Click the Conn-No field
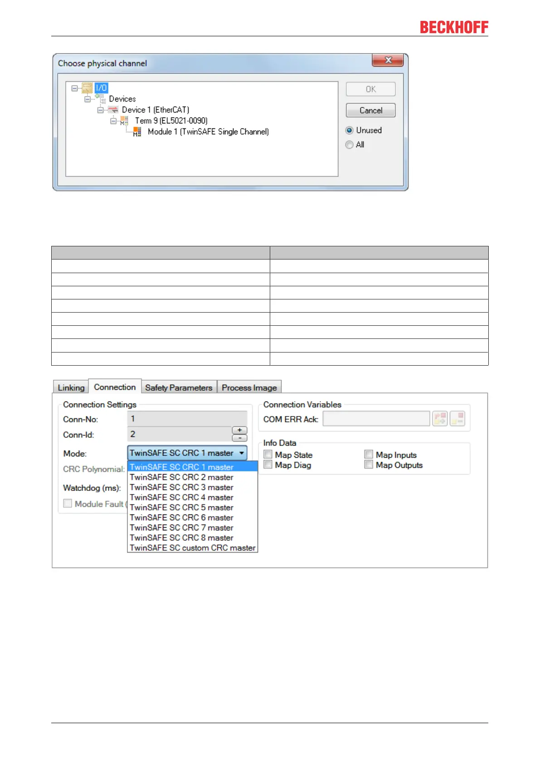This screenshot has width=540, height=764. [187, 419]
